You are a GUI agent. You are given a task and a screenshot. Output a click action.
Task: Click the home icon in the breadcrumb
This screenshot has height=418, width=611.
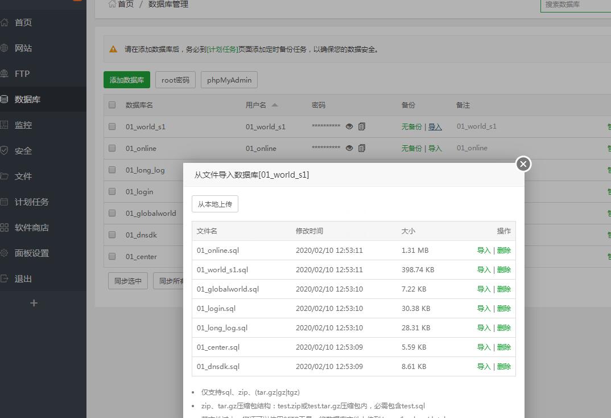click(x=112, y=4)
